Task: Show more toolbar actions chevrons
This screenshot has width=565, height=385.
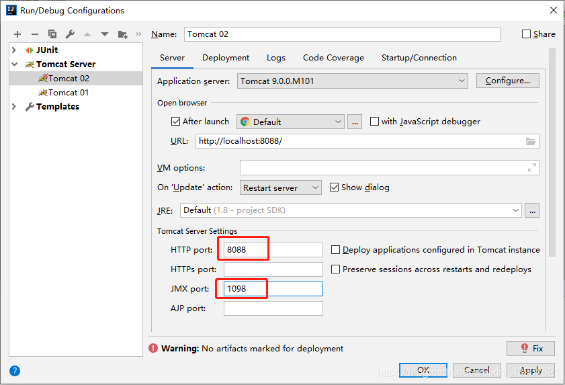Action: 138,34
